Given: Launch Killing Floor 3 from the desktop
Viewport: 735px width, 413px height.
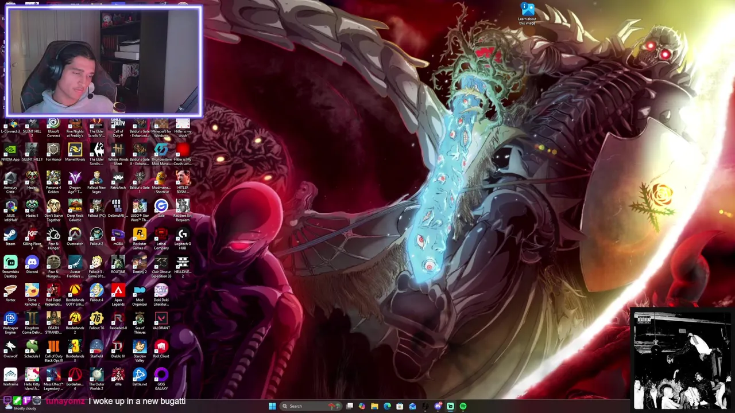Looking at the screenshot, I should pyautogui.click(x=32, y=237).
